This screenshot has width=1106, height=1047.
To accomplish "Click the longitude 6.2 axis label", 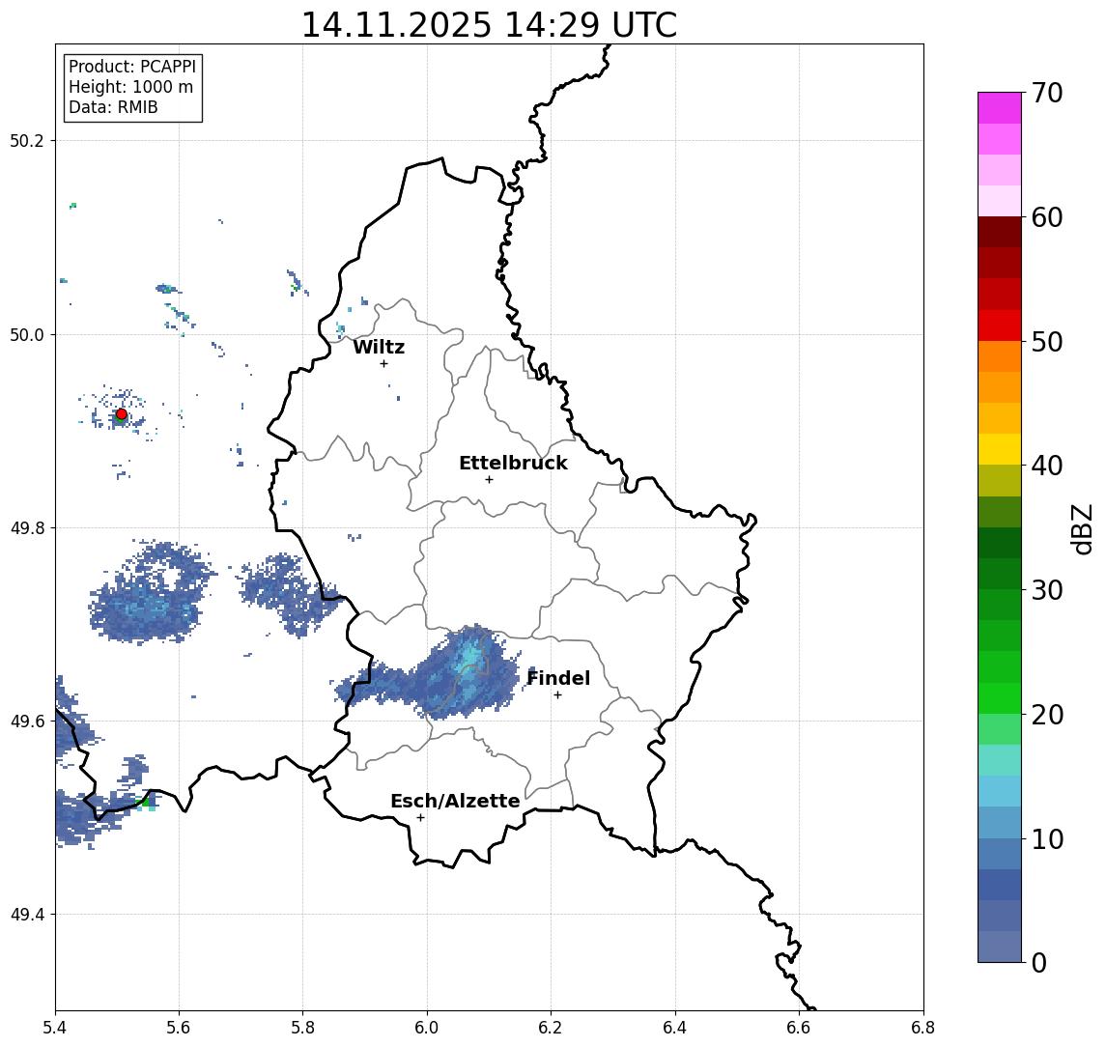I will pos(551,1028).
